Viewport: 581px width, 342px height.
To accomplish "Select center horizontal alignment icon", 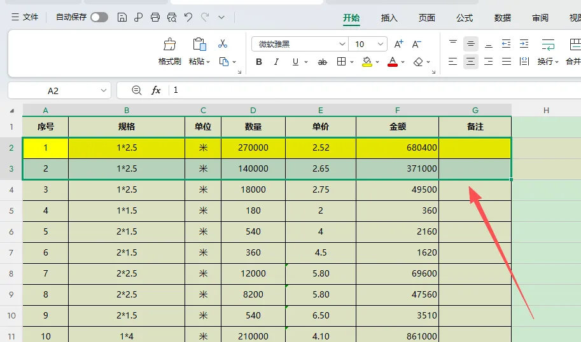I will [x=470, y=62].
